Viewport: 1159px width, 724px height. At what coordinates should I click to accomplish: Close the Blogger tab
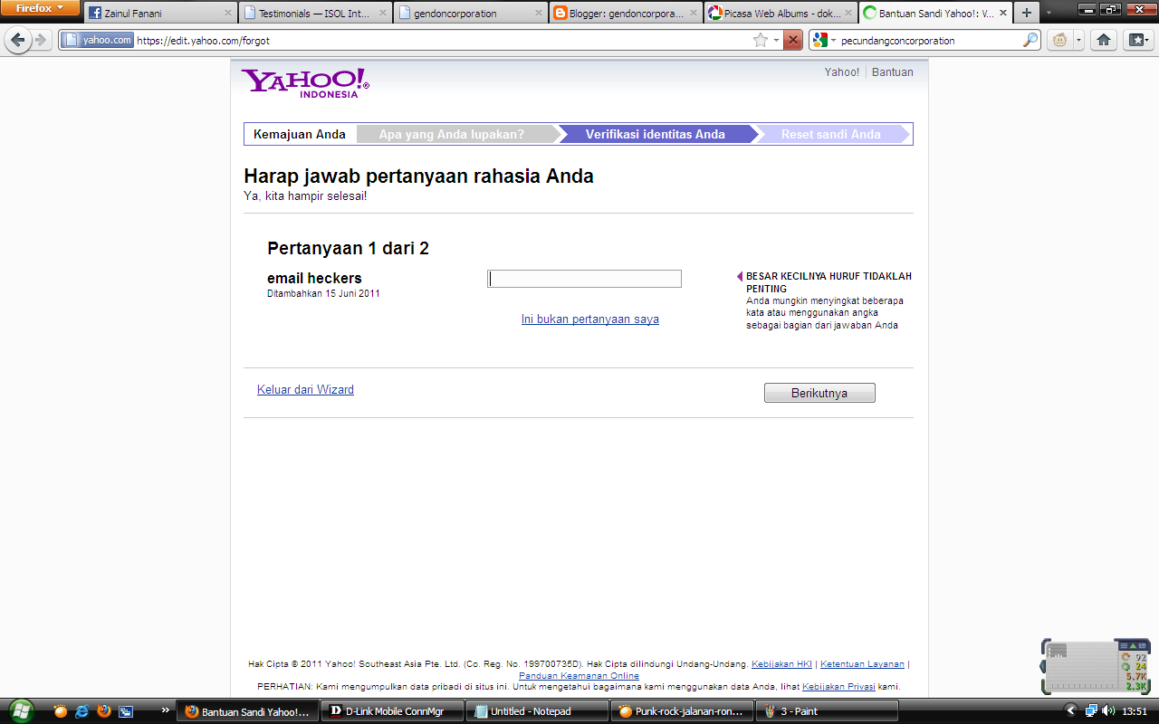click(693, 14)
